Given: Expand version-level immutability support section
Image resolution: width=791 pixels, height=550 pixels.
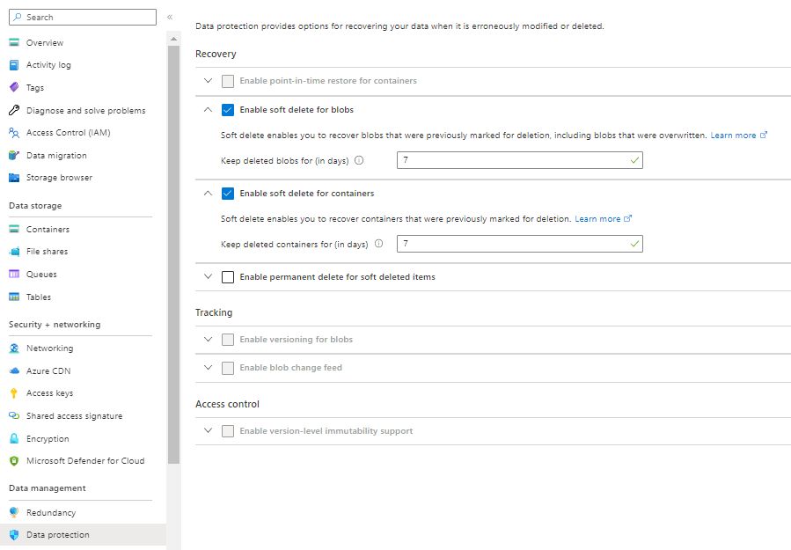Looking at the screenshot, I should point(208,430).
